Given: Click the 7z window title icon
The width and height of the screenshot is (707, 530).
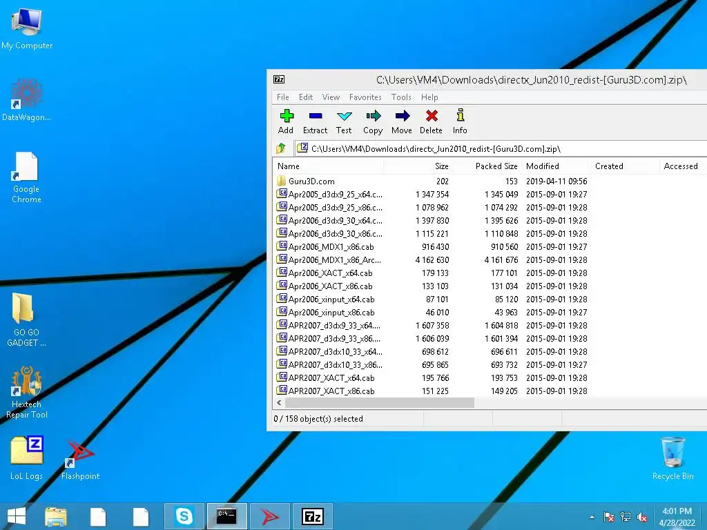Looking at the screenshot, I should click(279, 80).
